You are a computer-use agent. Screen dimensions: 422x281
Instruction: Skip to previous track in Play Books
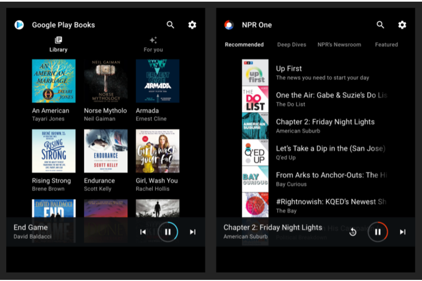pyautogui.click(x=143, y=232)
